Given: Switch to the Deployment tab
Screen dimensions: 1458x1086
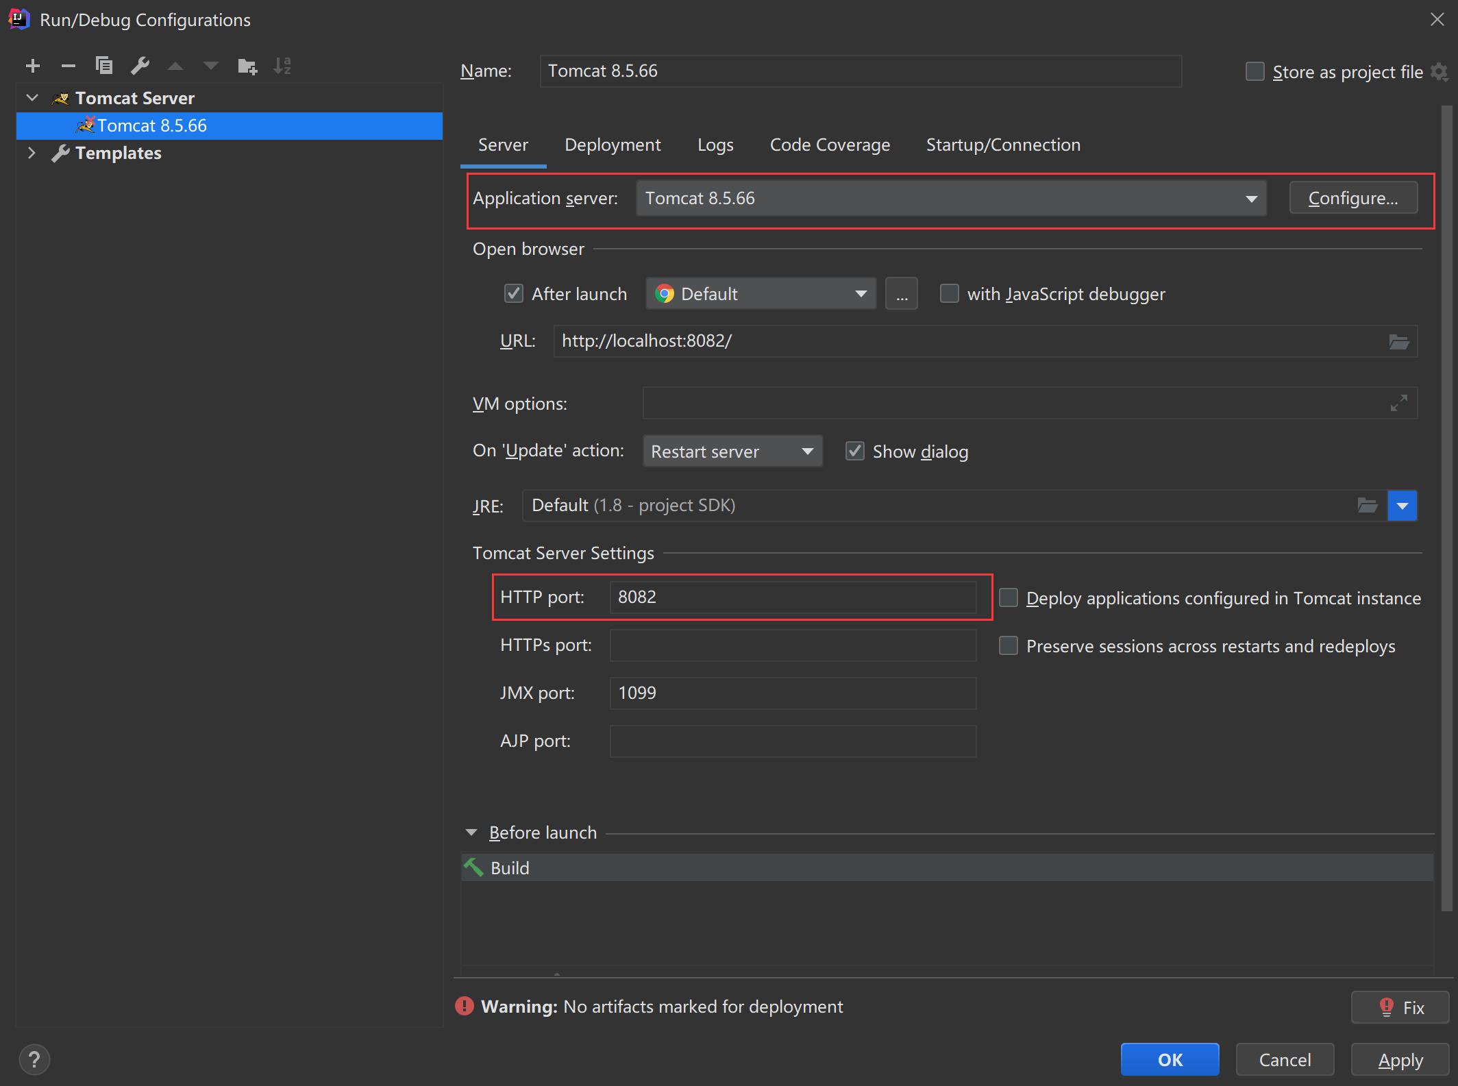Looking at the screenshot, I should pyautogui.click(x=614, y=144).
